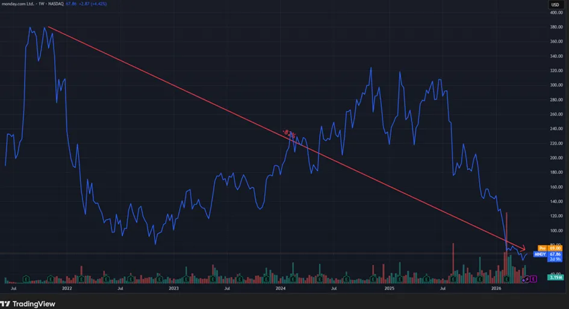
Task: Click the 2024 time axis label
Action: point(281,289)
